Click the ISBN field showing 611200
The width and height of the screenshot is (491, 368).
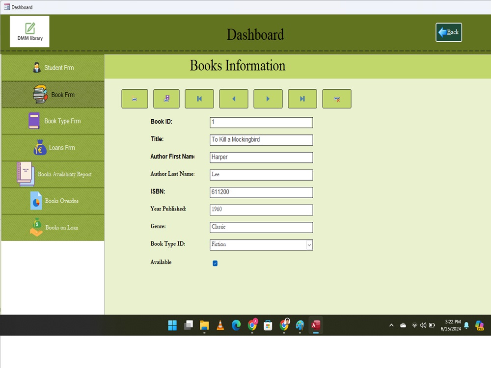point(261,192)
